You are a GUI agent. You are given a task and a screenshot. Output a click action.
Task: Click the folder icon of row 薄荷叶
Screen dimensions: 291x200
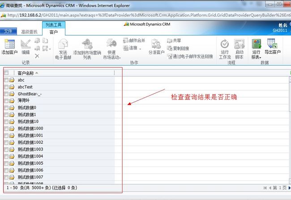click(x=12, y=100)
